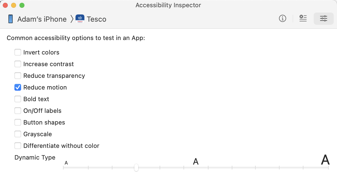Click the iPhone device icon

[x=10, y=19]
